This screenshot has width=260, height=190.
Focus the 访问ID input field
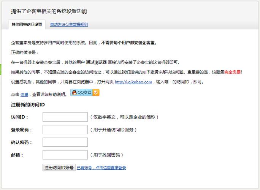pos(65,117)
